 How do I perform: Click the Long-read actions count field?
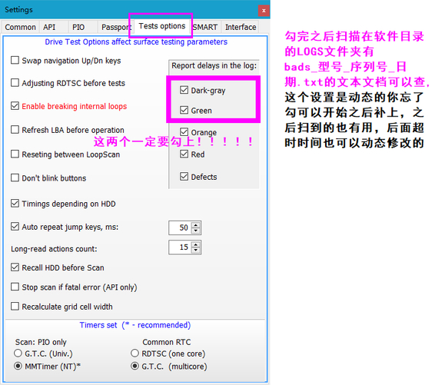tap(181, 247)
